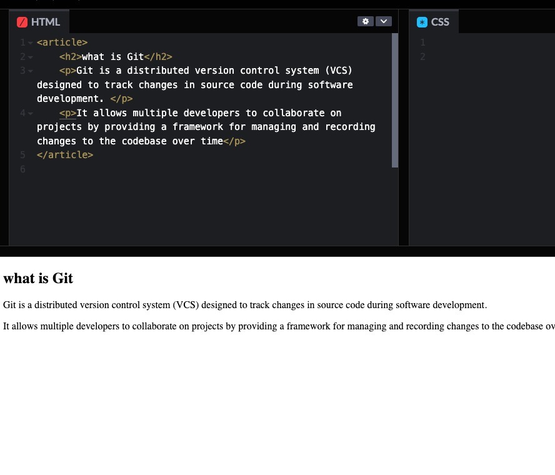Collapse the article element at line 1

click(31, 43)
